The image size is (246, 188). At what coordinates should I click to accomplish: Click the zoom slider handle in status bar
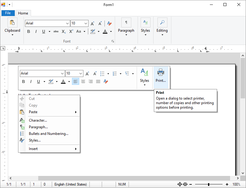coord(209,184)
